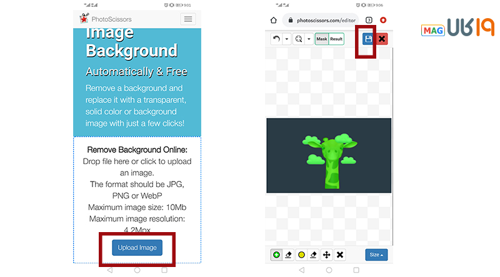Select the eraser tool beside green marker
The height and width of the screenshot is (277, 500).
(x=288, y=255)
